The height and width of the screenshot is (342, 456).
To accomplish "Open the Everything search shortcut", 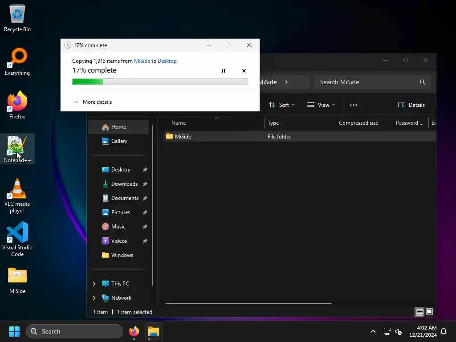I will pos(17,61).
